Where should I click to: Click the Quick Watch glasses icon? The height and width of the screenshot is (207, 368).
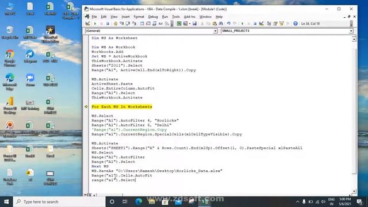(160, 24)
